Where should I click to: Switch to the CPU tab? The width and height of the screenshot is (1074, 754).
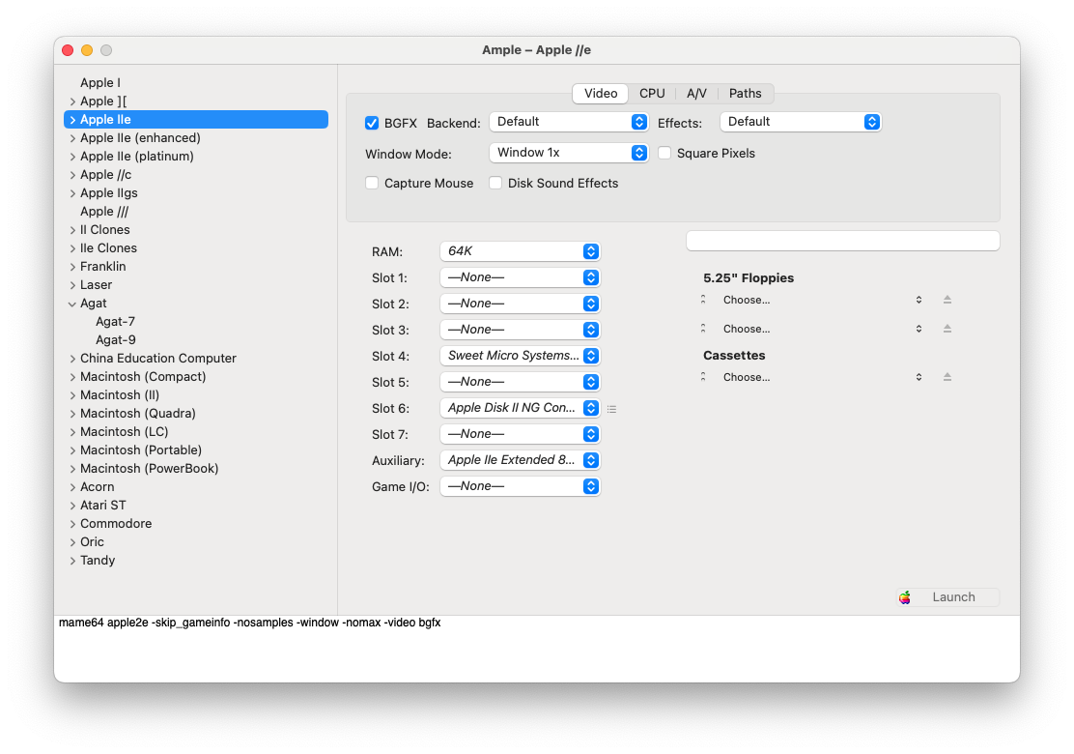tap(652, 94)
